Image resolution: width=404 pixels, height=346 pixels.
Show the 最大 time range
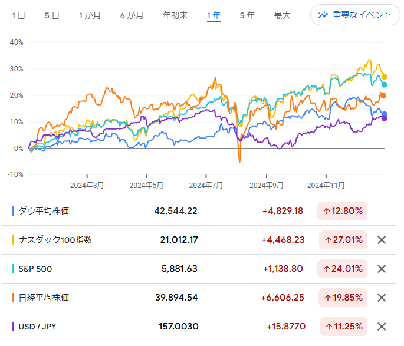282,15
